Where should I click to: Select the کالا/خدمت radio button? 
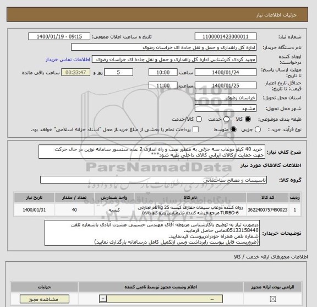[199, 119]
